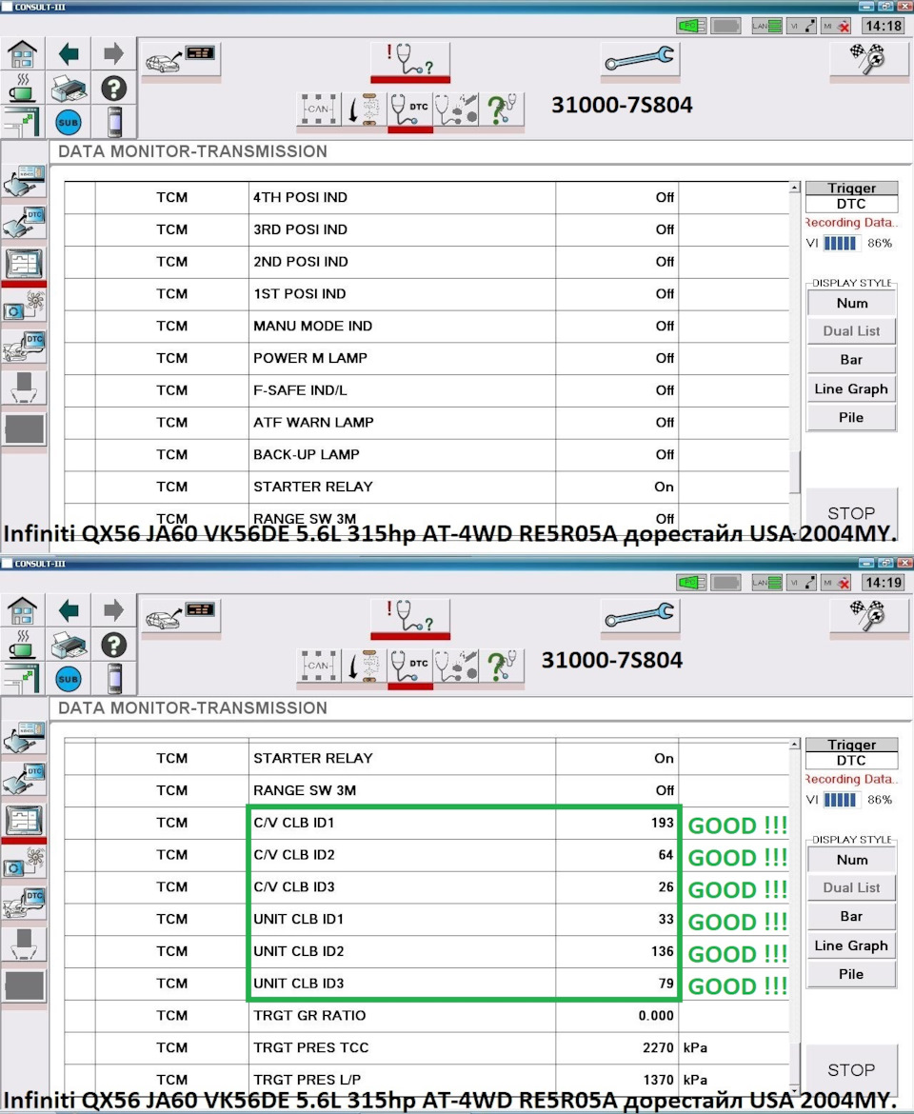Click the blue wrench maintenance icon
This screenshot has height=1114, width=914.
640,59
